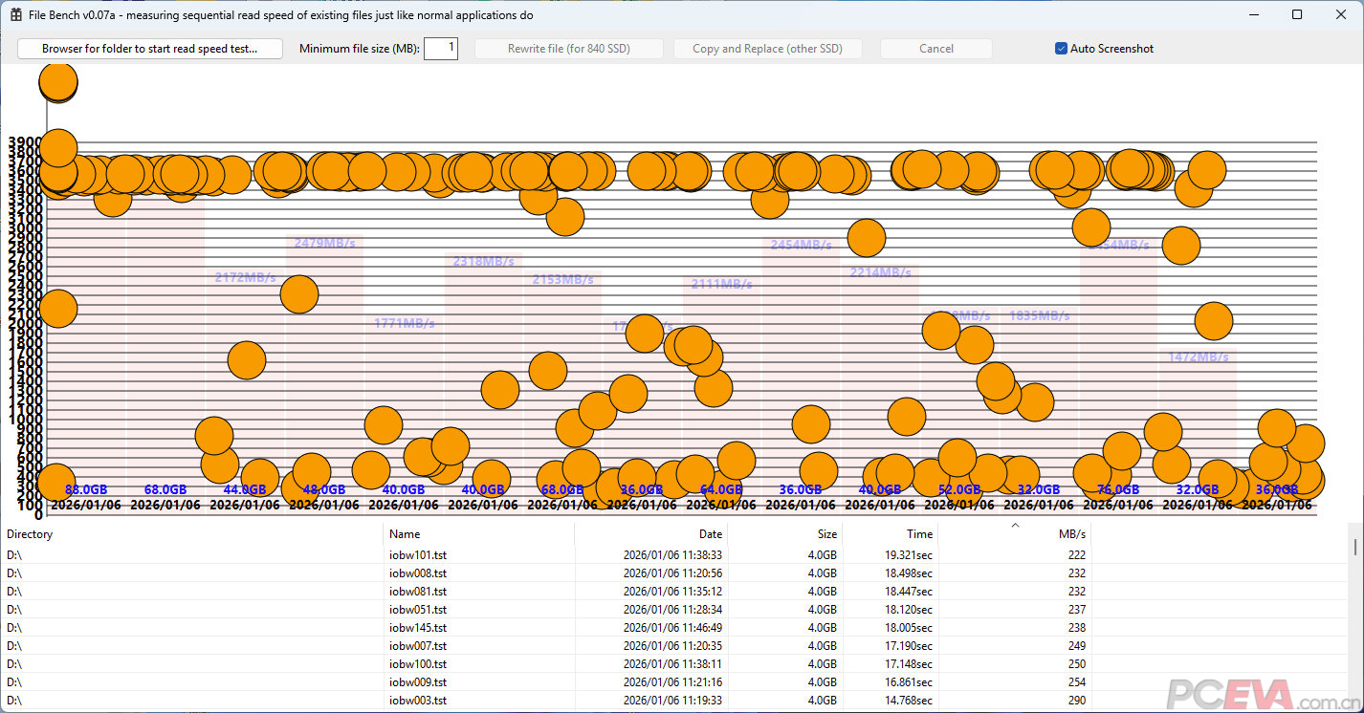This screenshot has height=713, width=1364.
Task: Sort list by the Directory column header
Action: [191, 534]
